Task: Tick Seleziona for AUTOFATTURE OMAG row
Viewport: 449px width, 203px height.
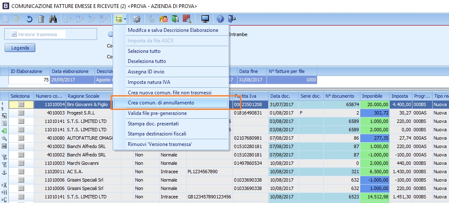Action: tap(21, 138)
